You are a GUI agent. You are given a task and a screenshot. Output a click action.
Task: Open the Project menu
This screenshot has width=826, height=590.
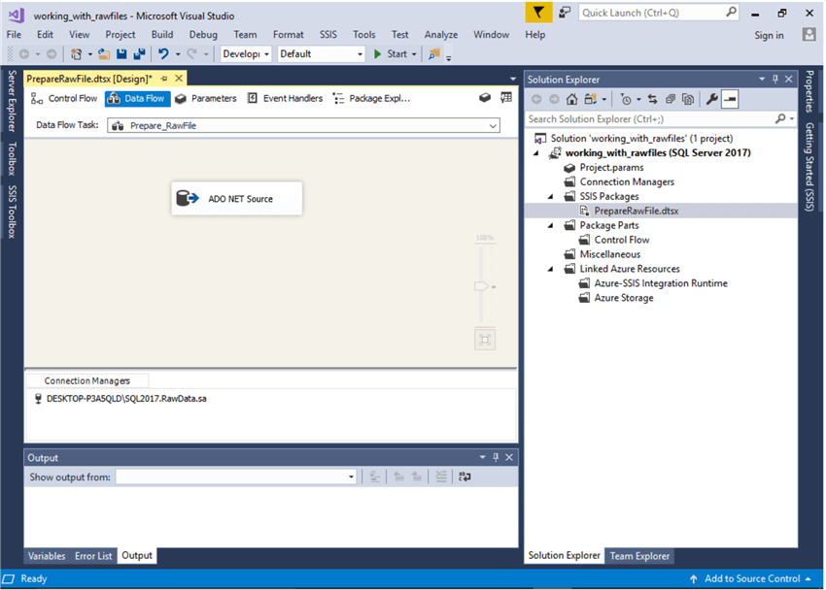click(x=120, y=35)
